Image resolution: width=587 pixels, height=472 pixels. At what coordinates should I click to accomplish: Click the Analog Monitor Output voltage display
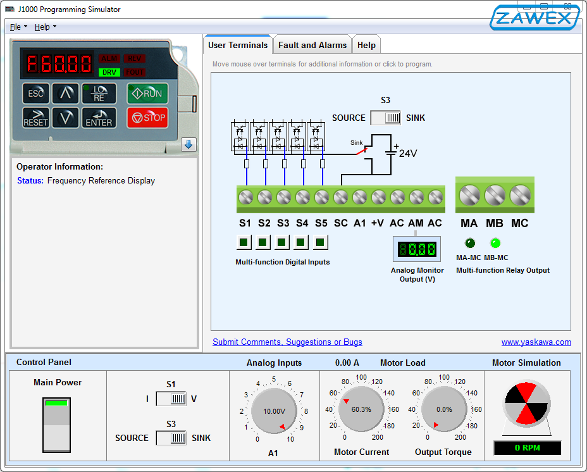[x=417, y=249]
